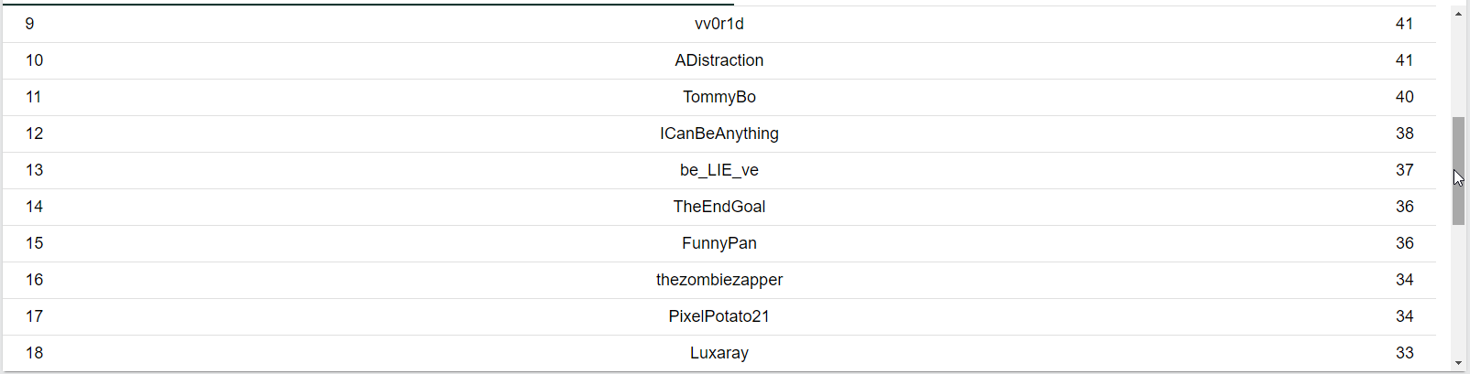Click scrollbar track below the thumb
Screen dimensions: 1470x374
1458,291
